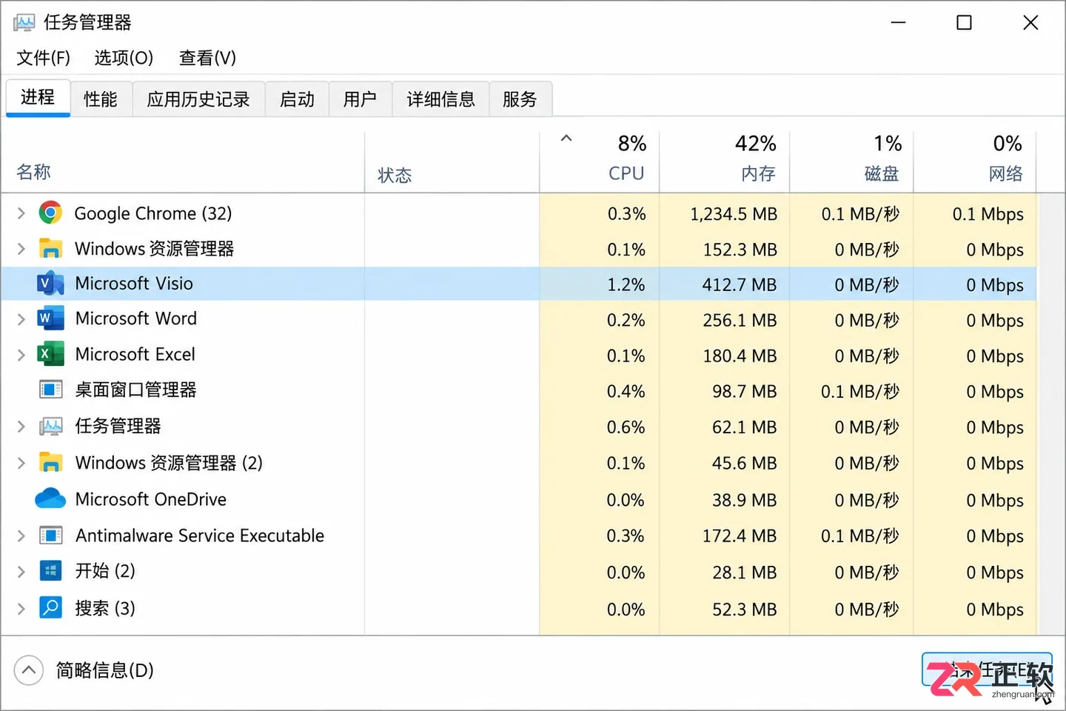Viewport: 1066px width, 711px height.
Task: Switch to the 应用历史记录 tab
Action: pos(198,99)
